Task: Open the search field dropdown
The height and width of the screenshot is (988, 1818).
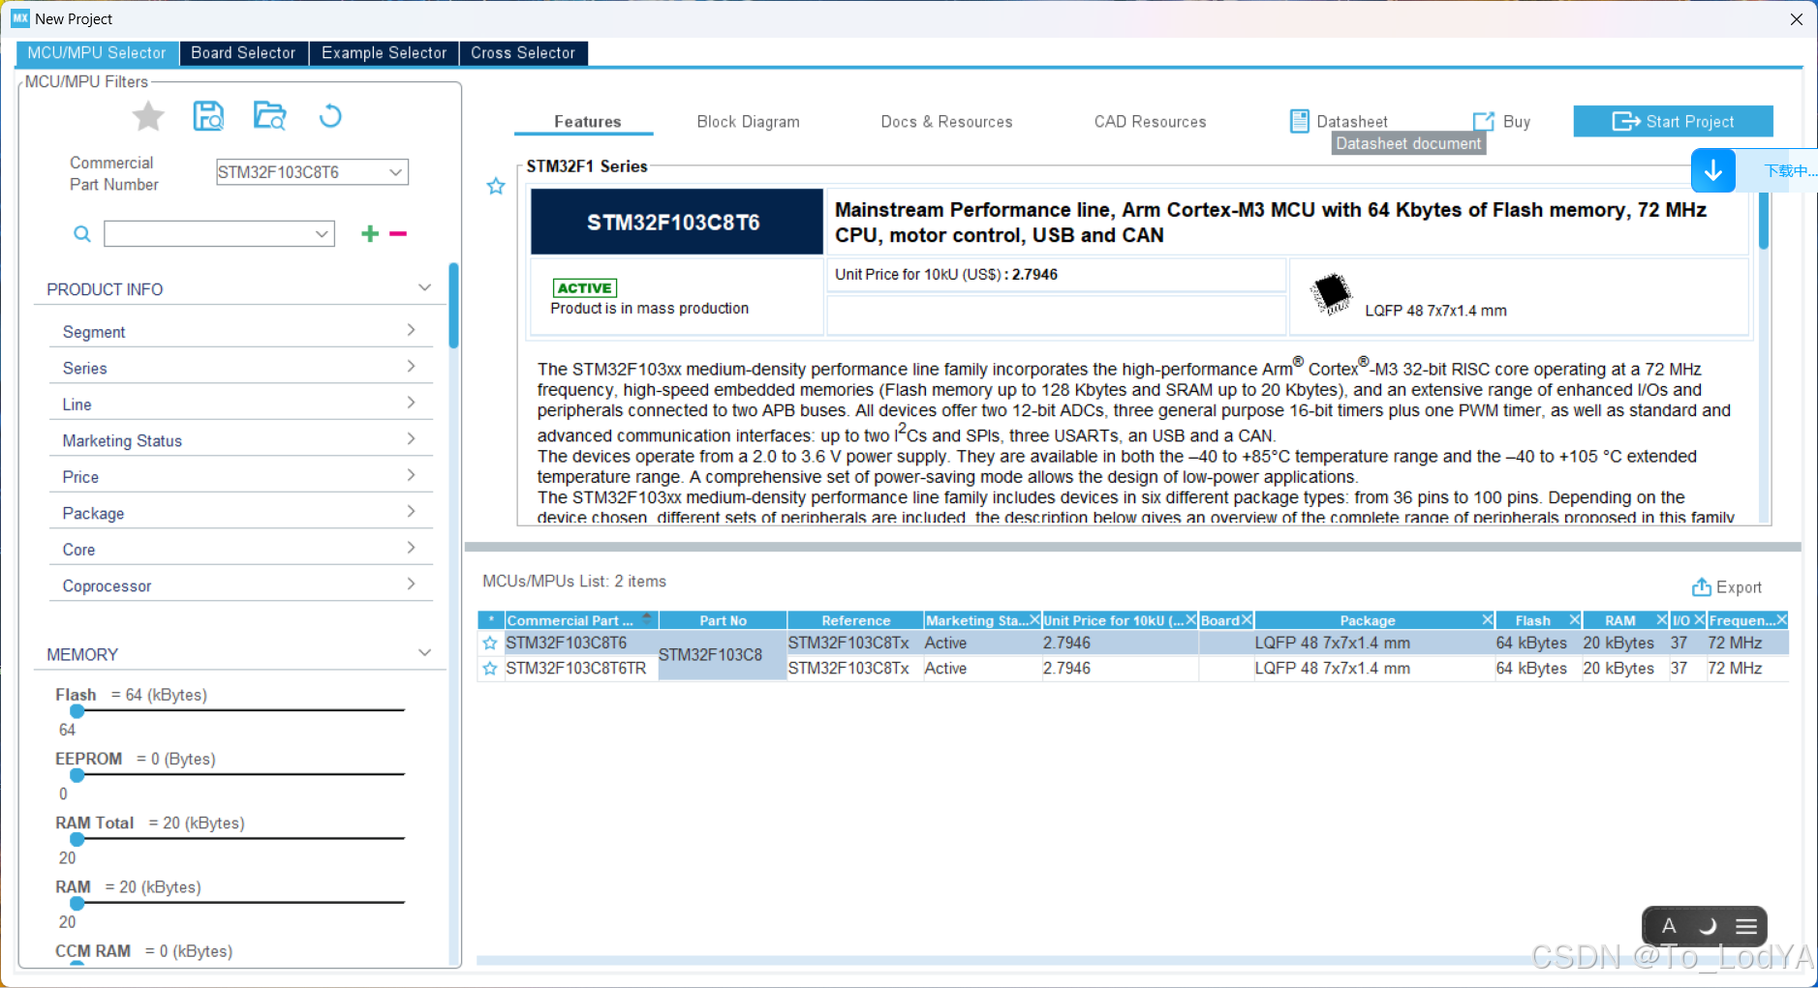Action: coord(322,234)
